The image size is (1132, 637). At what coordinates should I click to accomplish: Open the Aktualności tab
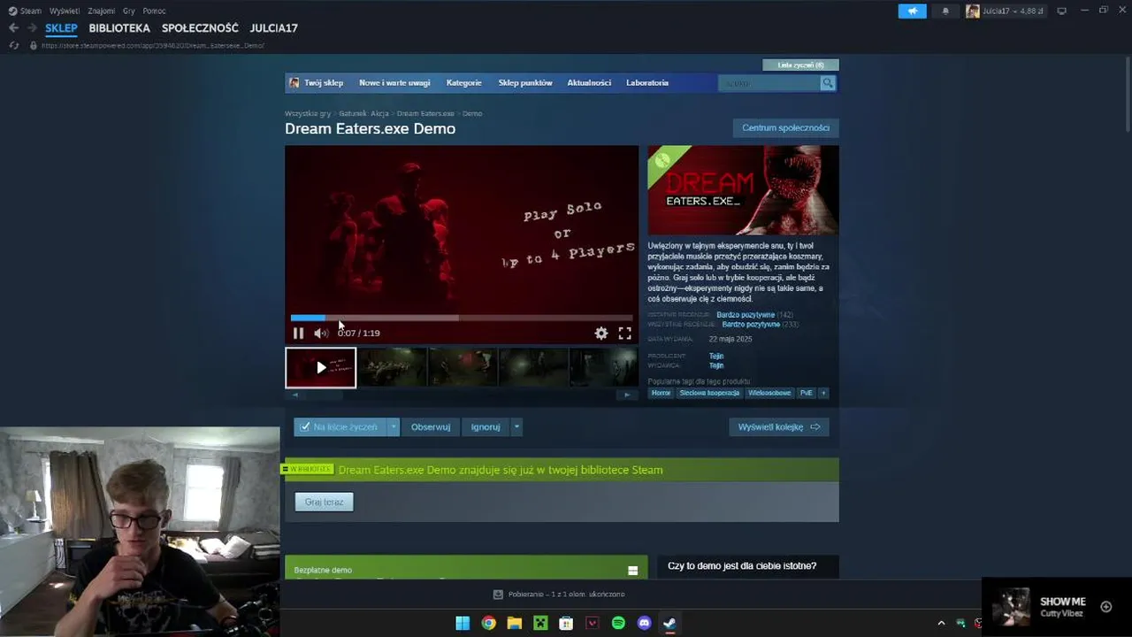coord(589,83)
